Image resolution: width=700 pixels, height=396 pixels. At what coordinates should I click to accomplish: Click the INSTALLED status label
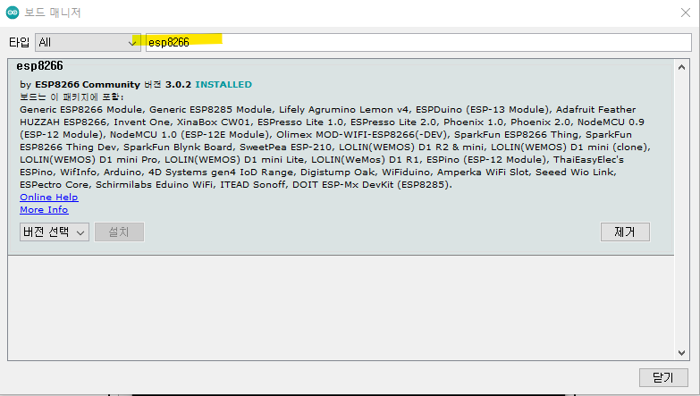click(x=223, y=84)
